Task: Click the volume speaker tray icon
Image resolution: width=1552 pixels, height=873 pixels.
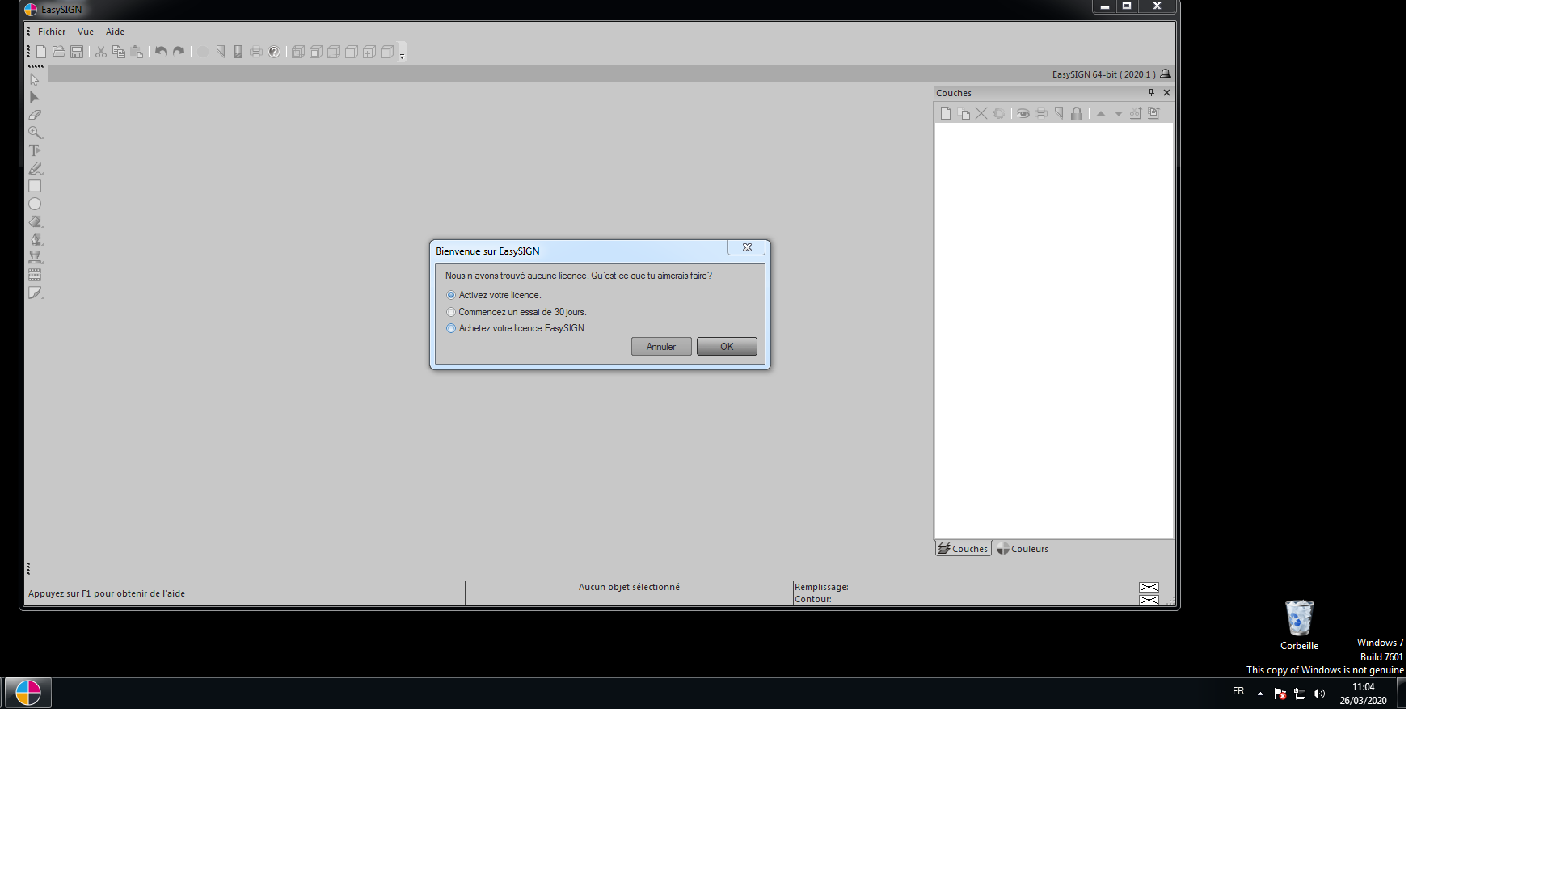Action: point(1319,694)
